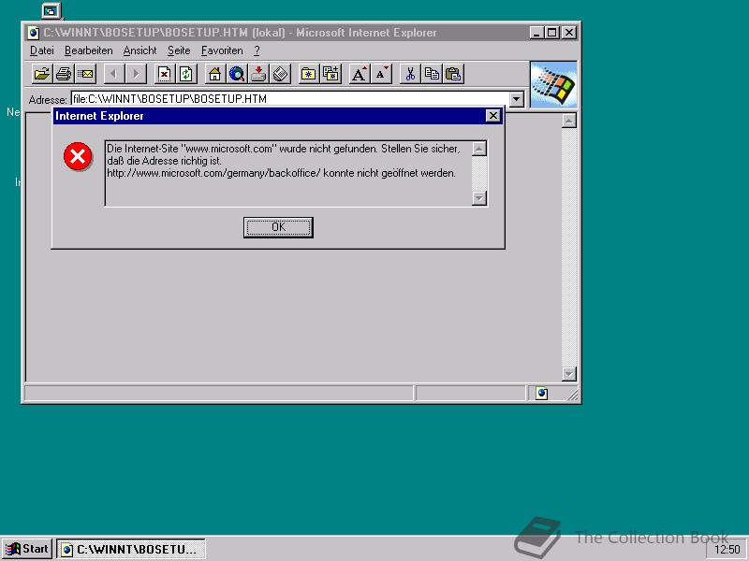Viewport: 749px width, 561px height.
Task: Click the Refresh page toolbar icon
Action: 185,74
